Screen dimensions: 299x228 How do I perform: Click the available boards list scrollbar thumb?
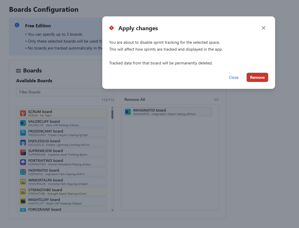[x=112, y=114]
